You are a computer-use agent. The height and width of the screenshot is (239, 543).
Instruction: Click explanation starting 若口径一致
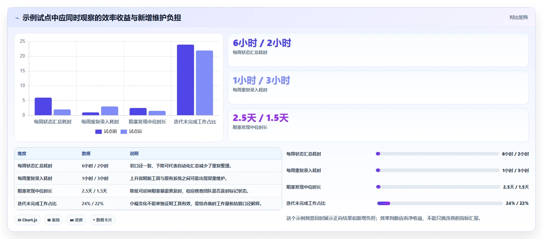point(181,166)
